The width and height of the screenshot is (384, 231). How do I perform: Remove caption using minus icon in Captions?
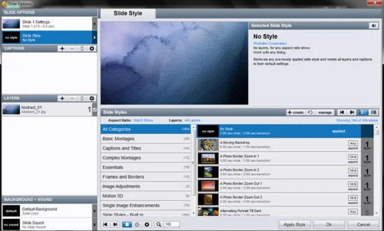[x=72, y=49]
